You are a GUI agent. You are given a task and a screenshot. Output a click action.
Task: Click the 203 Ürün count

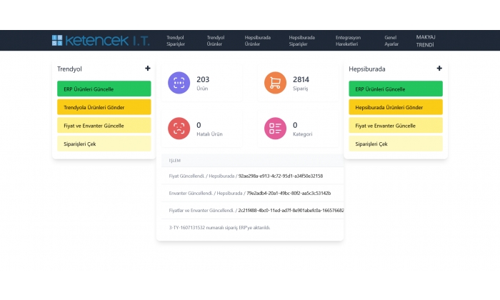203,79
